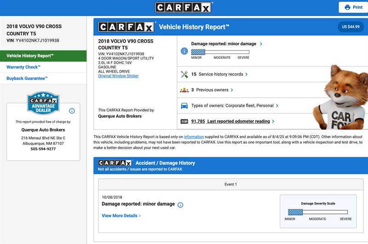The width and height of the screenshot is (368, 244).
Task: Click the CARFAX logo in top bar
Action: [x=183, y=7]
